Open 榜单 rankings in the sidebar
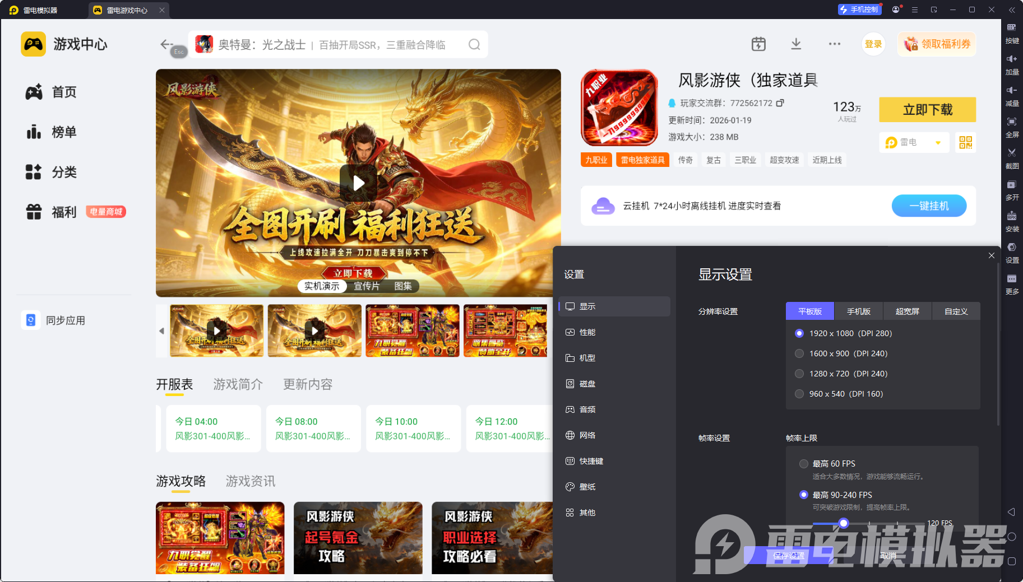Viewport: 1023px width, 582px height. pyautogui.click(x=51, y=132)
